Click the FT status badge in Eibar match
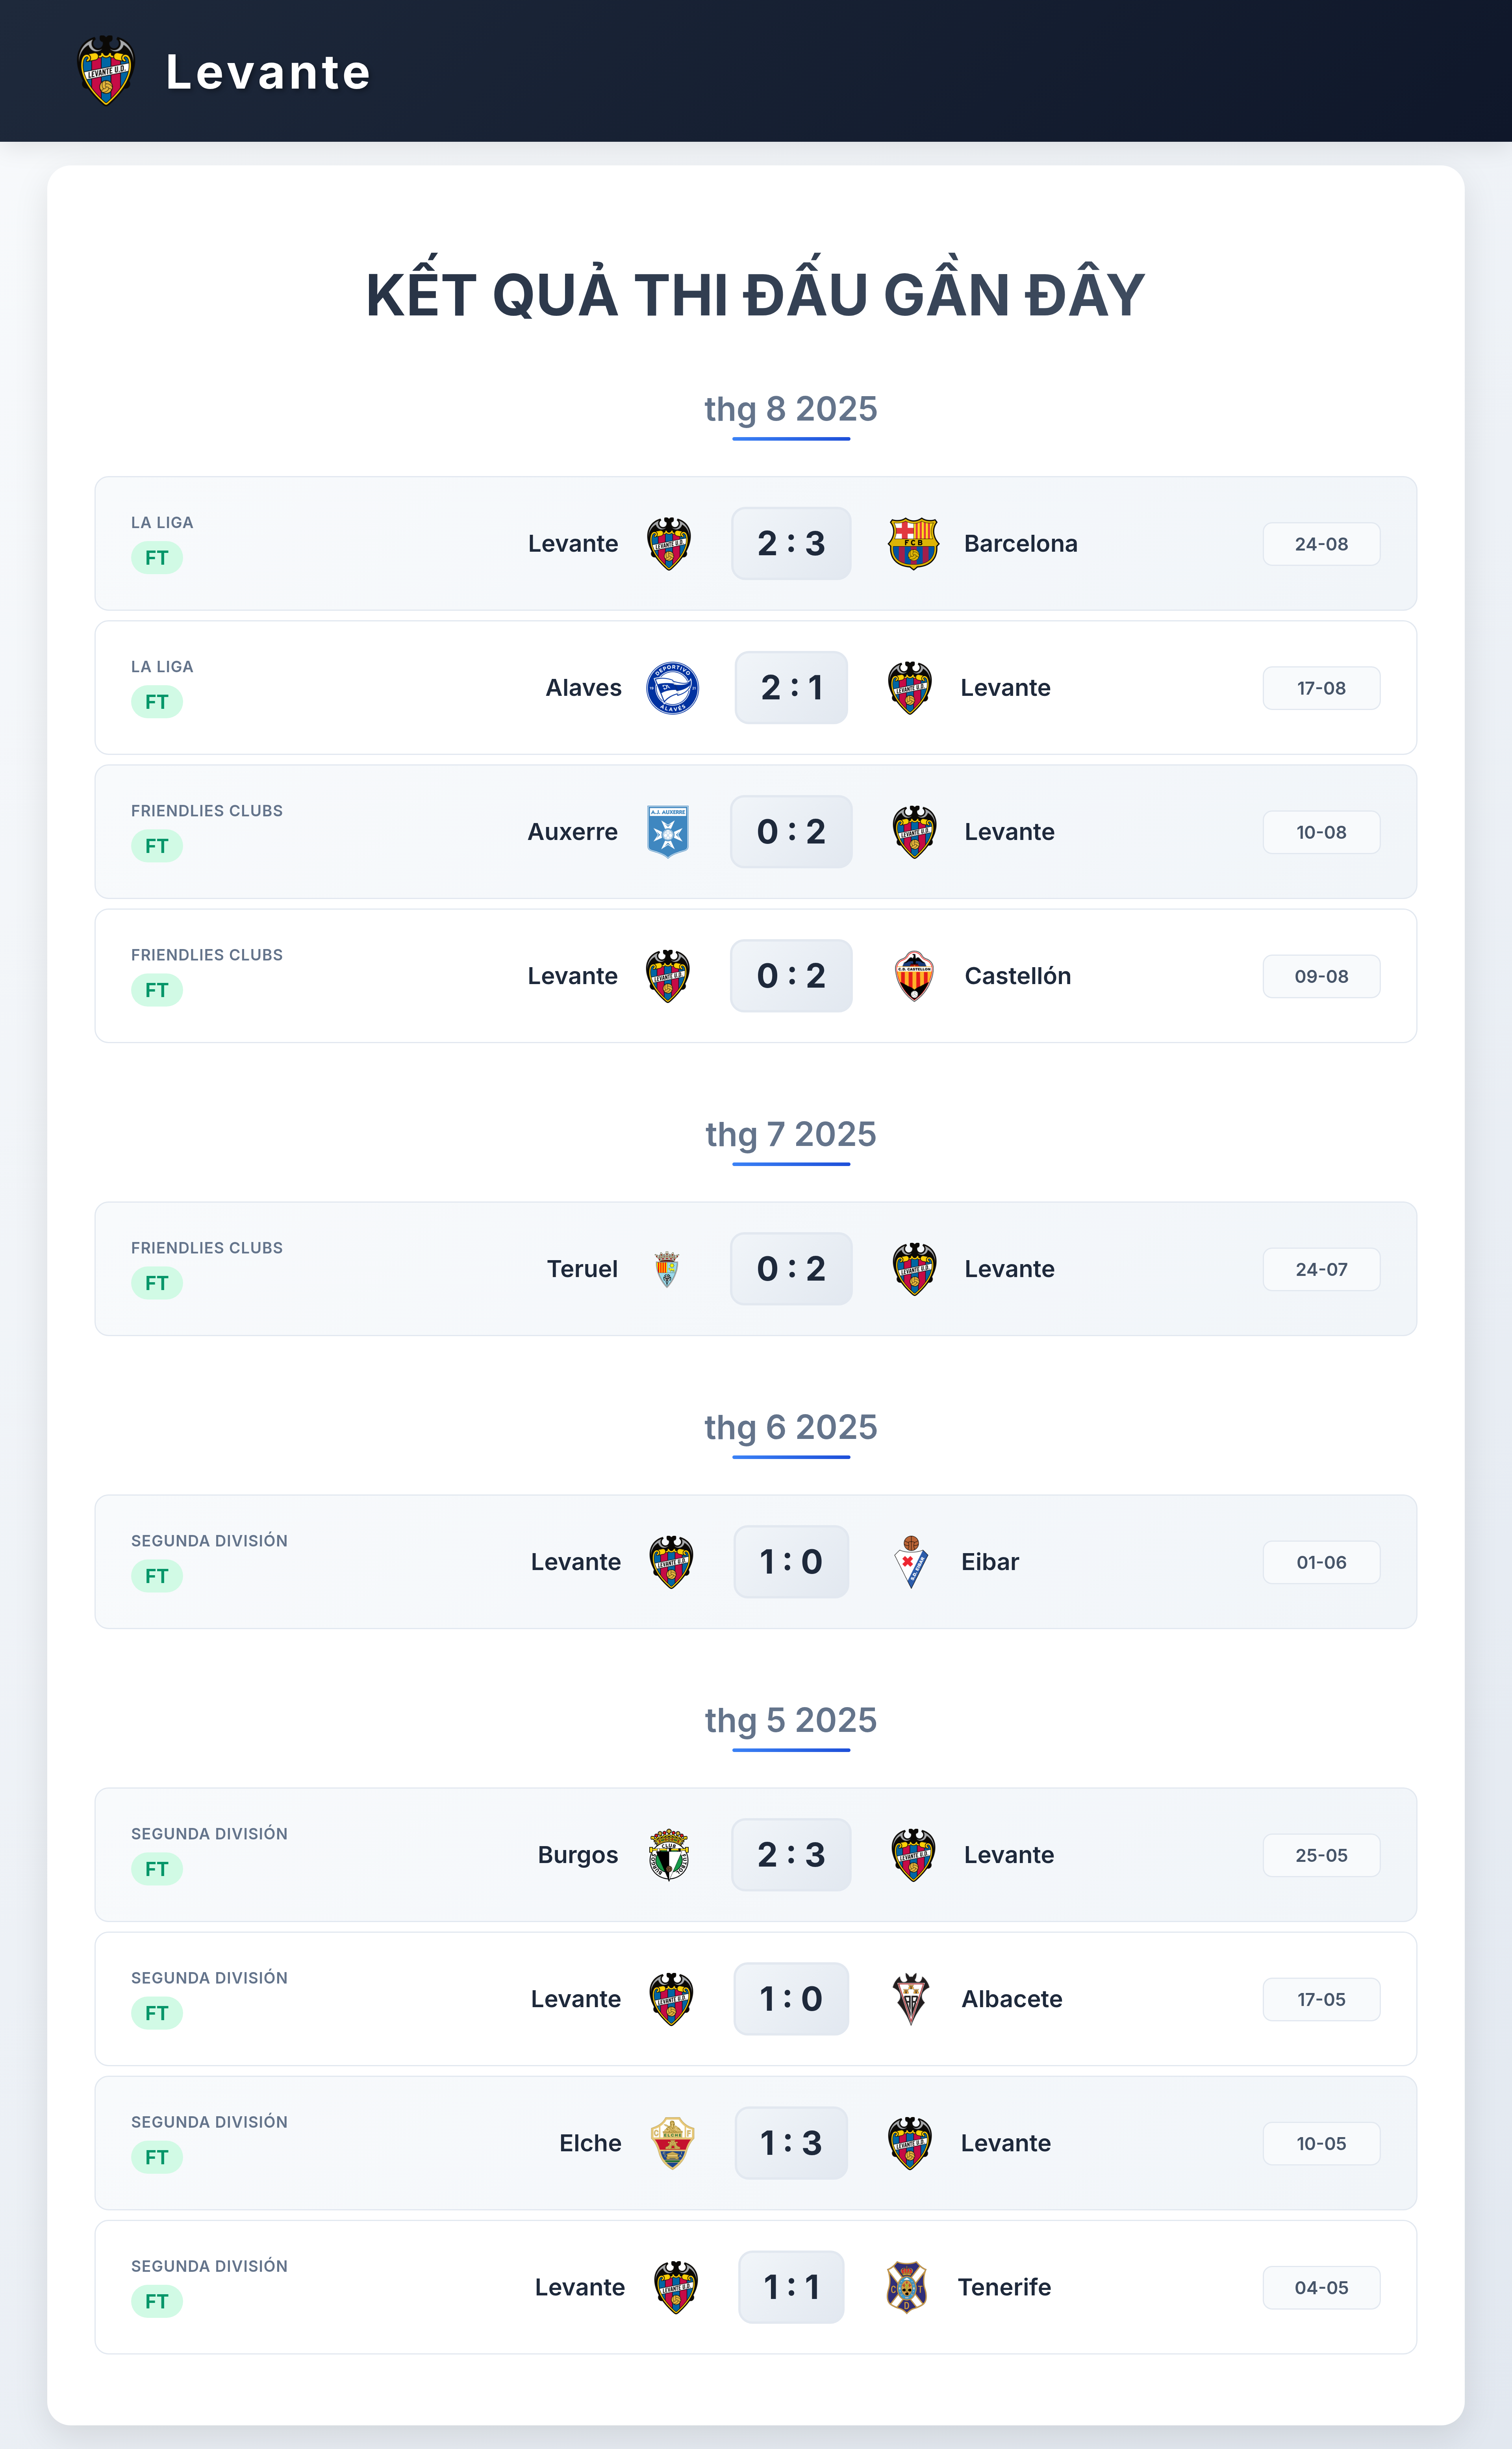The width and height of the screenshot is (1512, 2449). [157, 1575]
